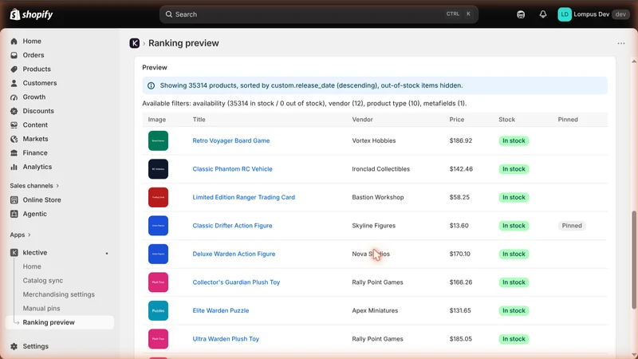The height and width of the screenshot is (359, 638).
Task: Open klective Home sub-item
Action: 32,266
